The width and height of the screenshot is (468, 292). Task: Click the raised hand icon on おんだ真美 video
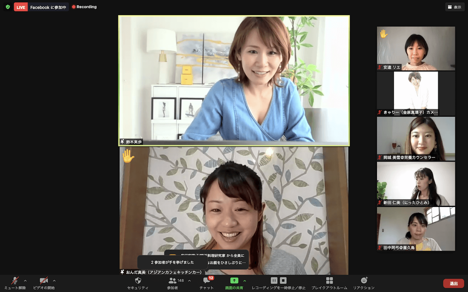click(128, 156)
